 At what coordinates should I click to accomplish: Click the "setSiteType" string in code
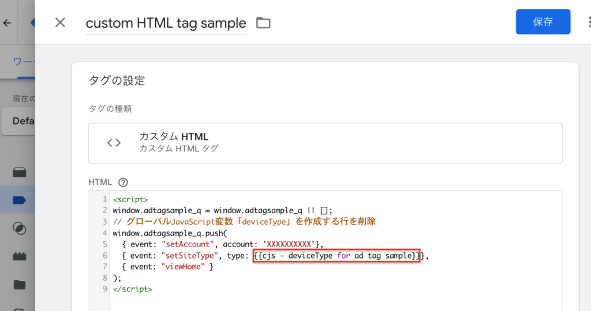pyautogui.click(x=189, y=256)
